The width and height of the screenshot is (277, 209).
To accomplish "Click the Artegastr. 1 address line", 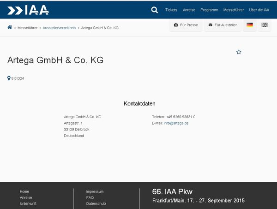I will (x=73, y=123).
